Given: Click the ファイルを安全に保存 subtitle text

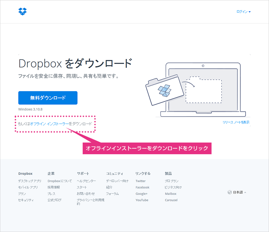Looking at the screenshot, I should coord(68,76).
